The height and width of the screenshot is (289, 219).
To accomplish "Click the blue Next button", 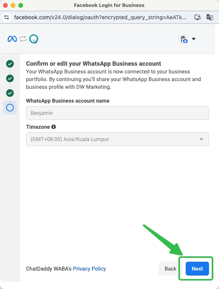I will tap(197, 269).
